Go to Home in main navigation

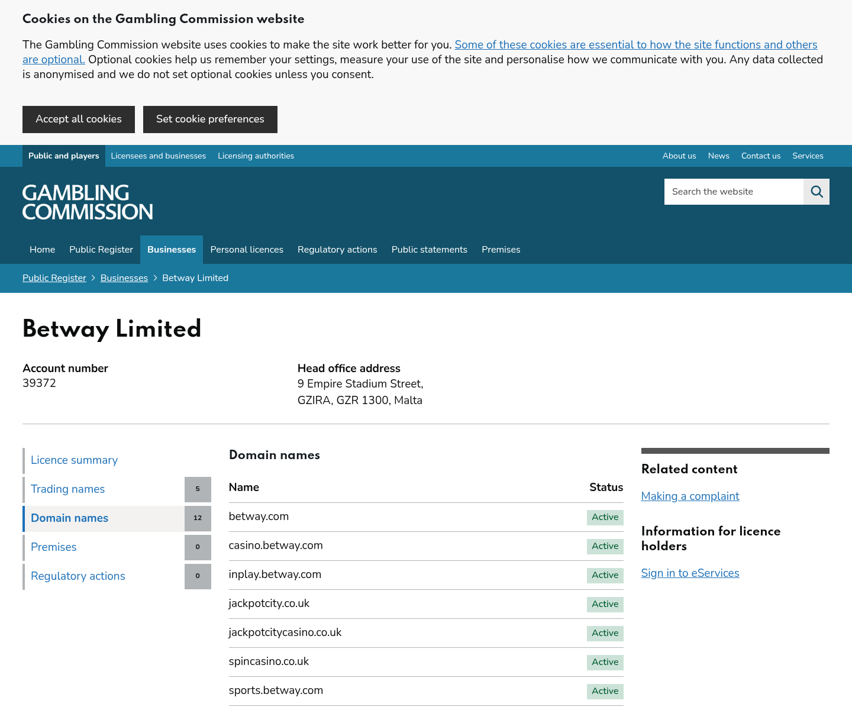click(x=43, y=250)
